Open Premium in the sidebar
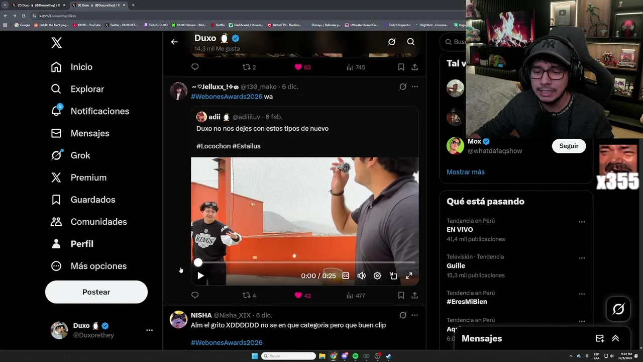The width and height of the screenshot is (643, 362). point(78,177)
